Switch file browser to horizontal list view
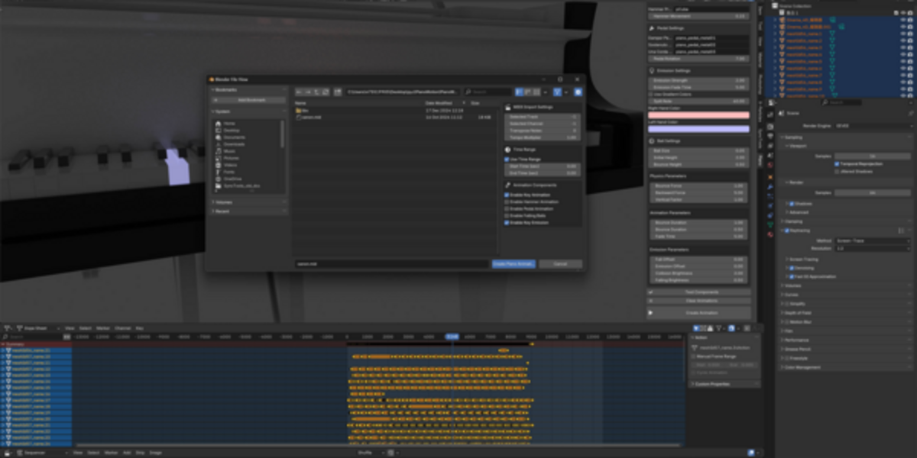The height and width of the screenshot is (458, 917). 528,92
